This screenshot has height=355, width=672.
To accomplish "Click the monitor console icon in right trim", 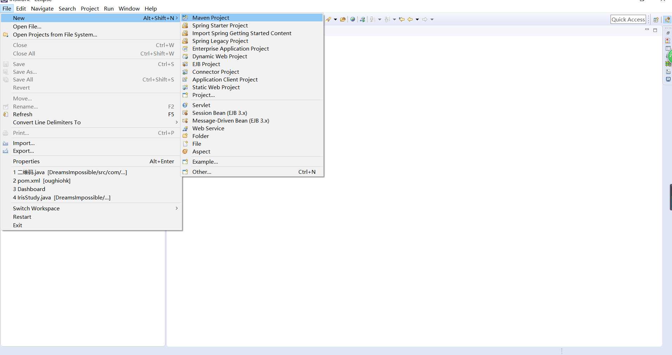I will (x=668, y=79).
